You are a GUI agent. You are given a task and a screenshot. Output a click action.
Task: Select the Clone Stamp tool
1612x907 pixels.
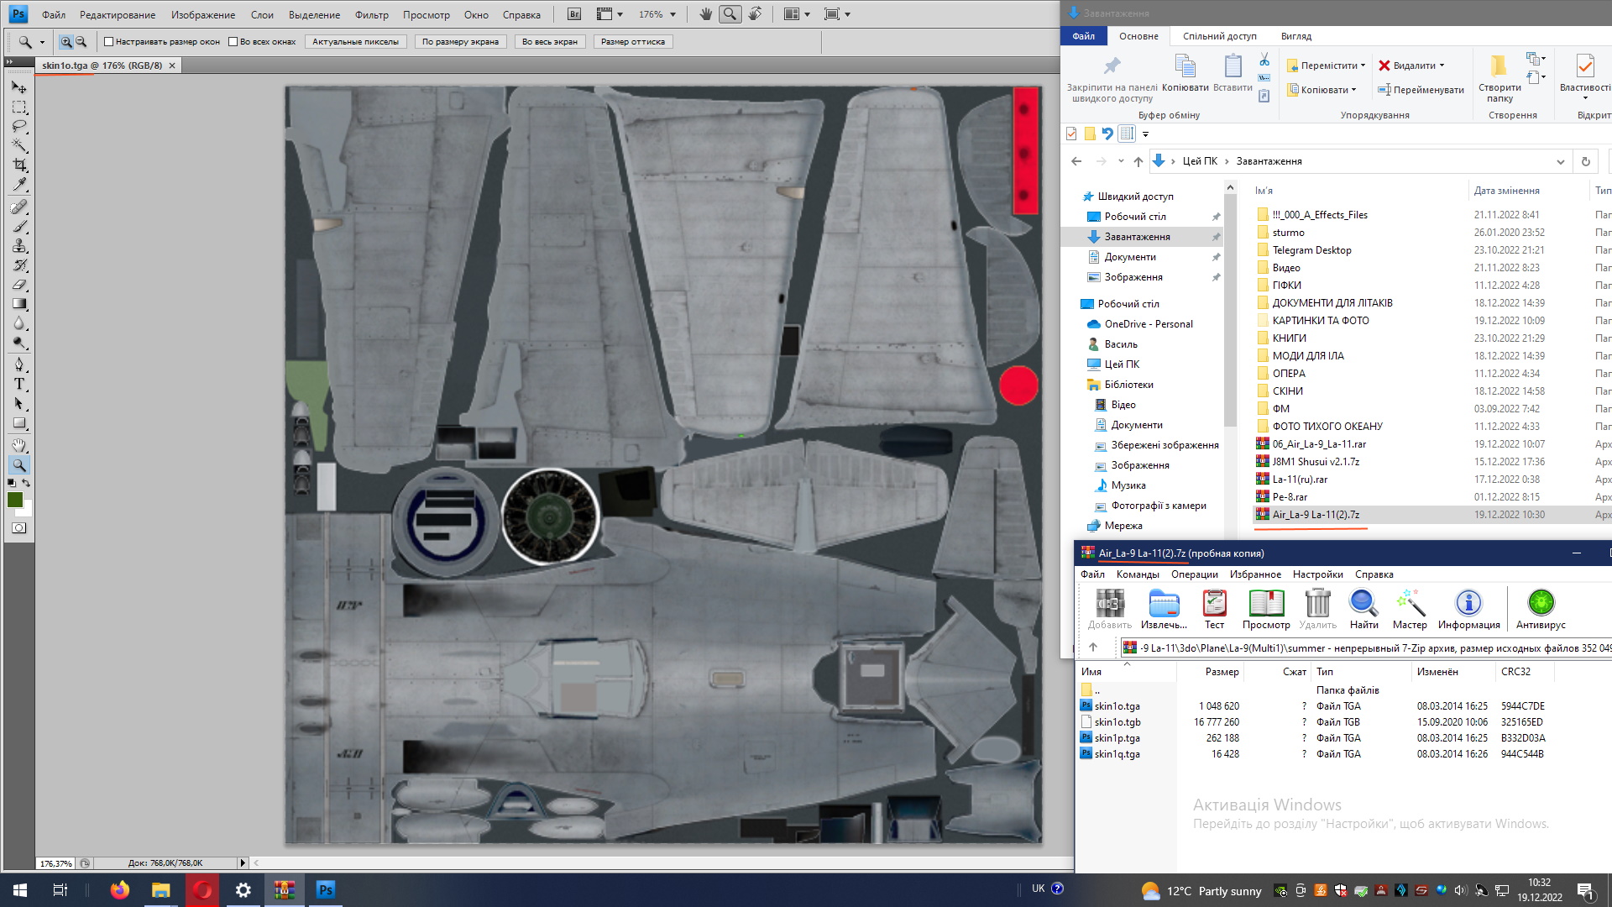(19, 246)
